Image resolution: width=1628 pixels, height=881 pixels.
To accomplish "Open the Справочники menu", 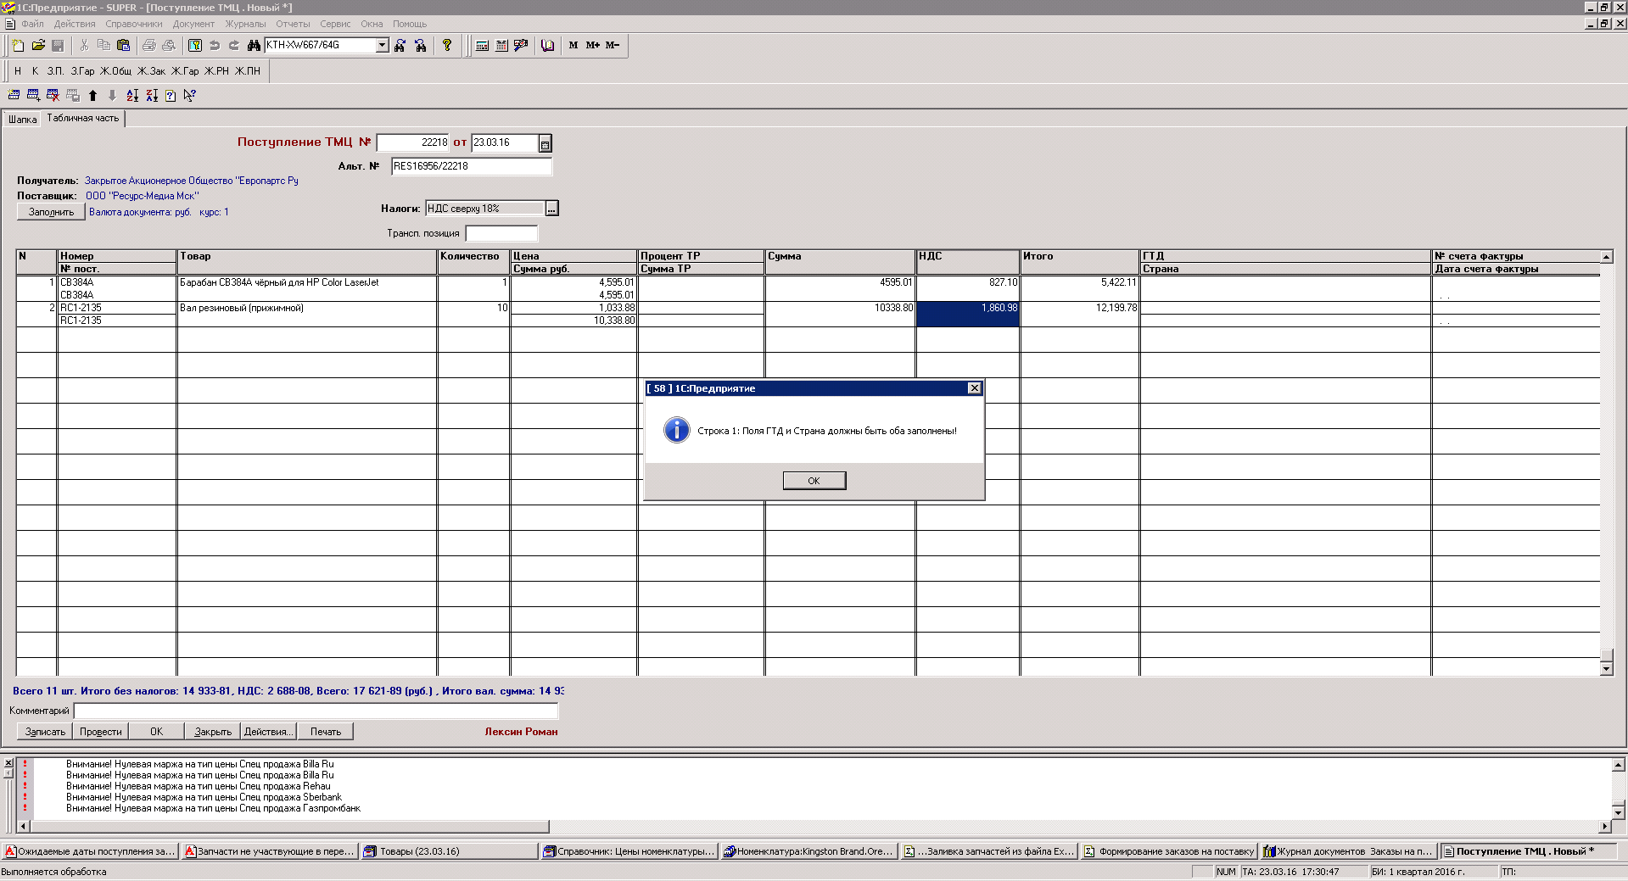I will click(133, 24).
